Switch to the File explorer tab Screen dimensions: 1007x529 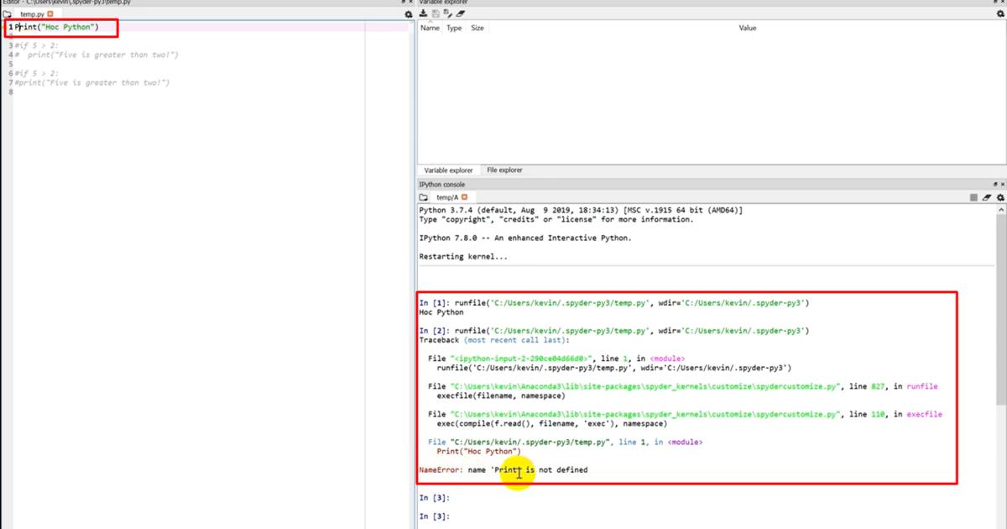click(x=504, y=170)
